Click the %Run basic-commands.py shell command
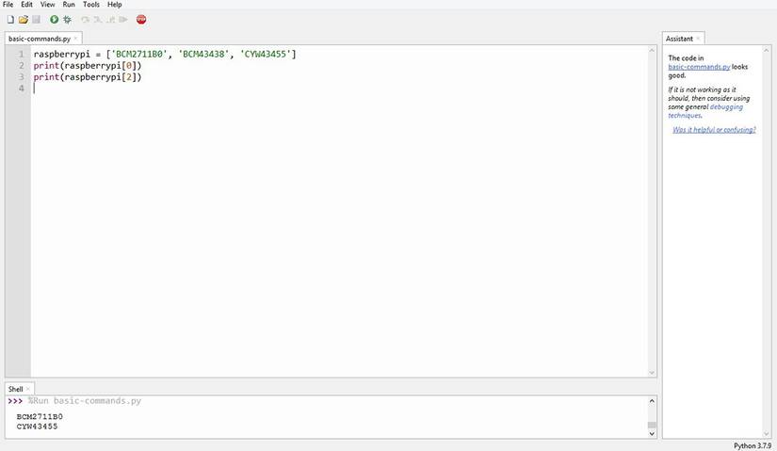 (x=85, y=400)
